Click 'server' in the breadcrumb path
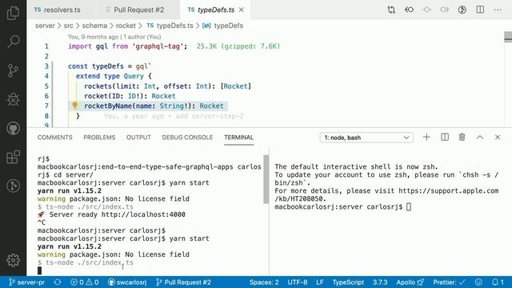 point(45,26)
